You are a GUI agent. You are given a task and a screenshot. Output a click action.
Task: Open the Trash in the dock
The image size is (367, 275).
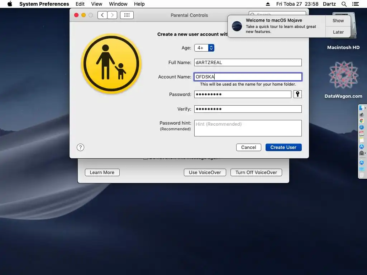pos(362,175)
